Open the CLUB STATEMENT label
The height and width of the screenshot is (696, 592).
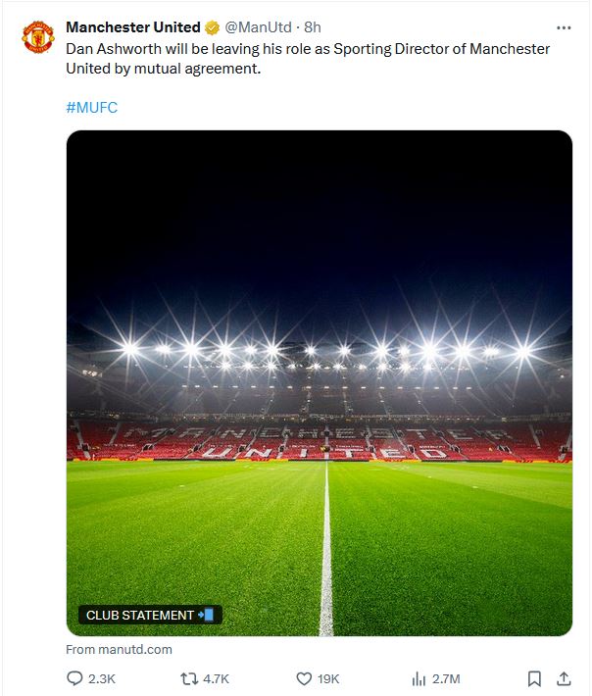(x=150, y=615)
